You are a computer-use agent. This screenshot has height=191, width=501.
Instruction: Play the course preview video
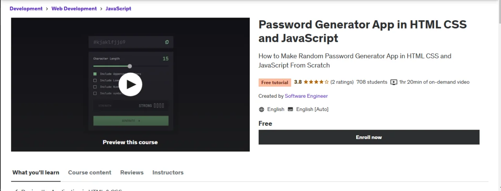(x=130, y=84)
